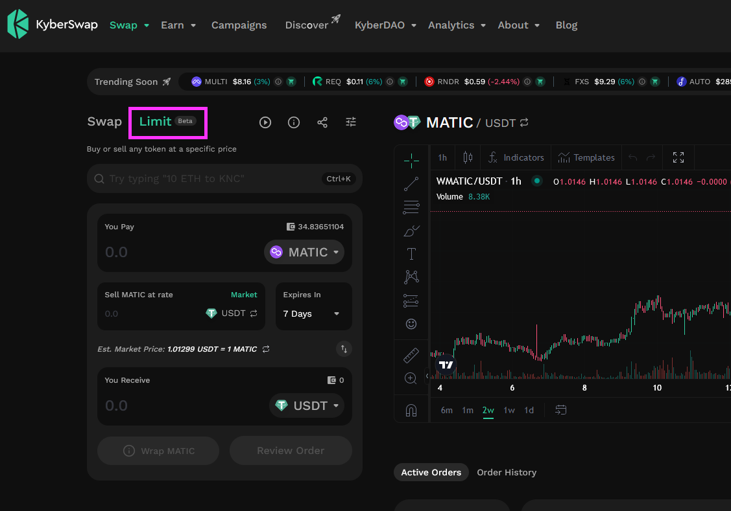Expand the Analytics menu dropdown
Screen dimensions: 731x511
pos(483,26)
